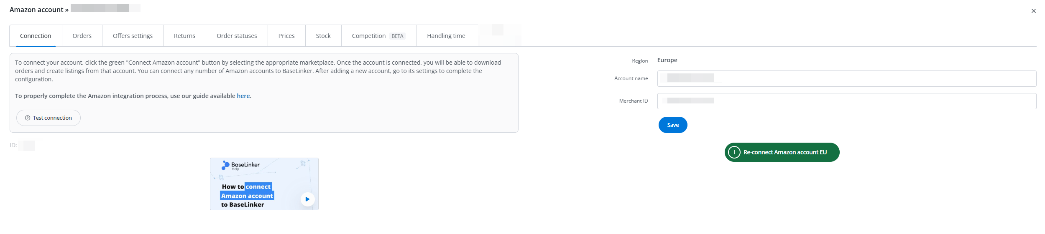Image resolution: width=1045 pixels, height=234 pixels.
Task: Switch to the Connection tab
Action: coord(36,36)
